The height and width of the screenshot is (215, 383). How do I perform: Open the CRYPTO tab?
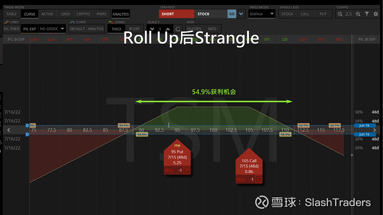point(83,14)
